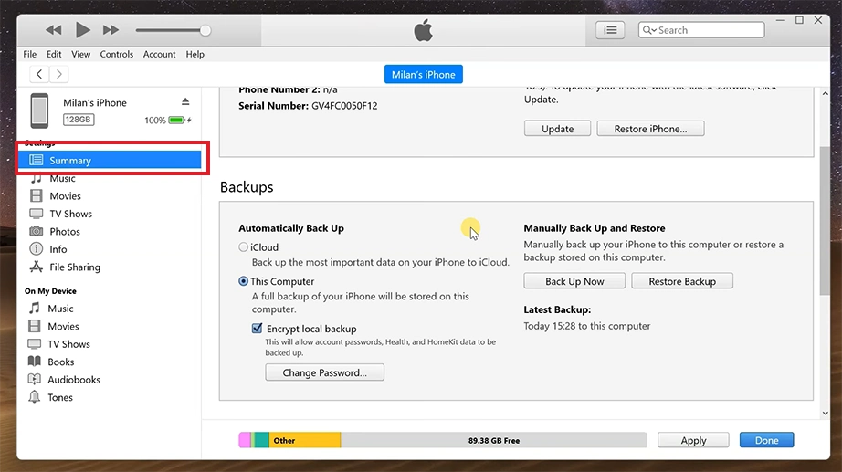Click the serial number GV4FC0050F12
Viewport: 842px width, 472px height.
(344, 106)
